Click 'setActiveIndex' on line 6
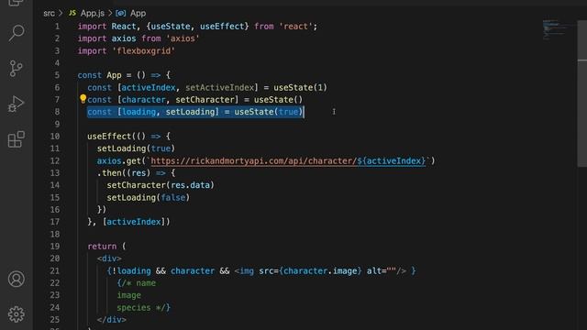The width and height of the screenshot is (587, 330). [220, 88]
